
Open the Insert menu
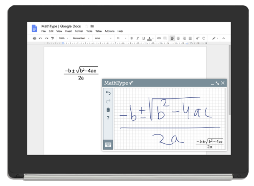(68, 31)
